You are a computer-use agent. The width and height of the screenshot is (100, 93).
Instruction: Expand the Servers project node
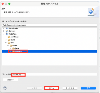click(4, 31)
